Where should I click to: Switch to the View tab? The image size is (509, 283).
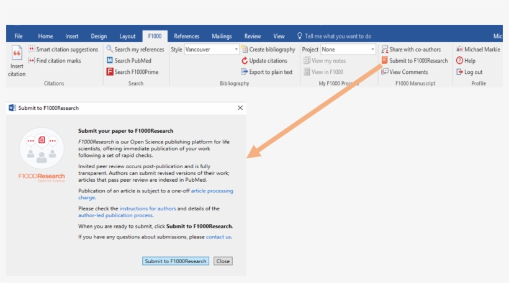279,36
